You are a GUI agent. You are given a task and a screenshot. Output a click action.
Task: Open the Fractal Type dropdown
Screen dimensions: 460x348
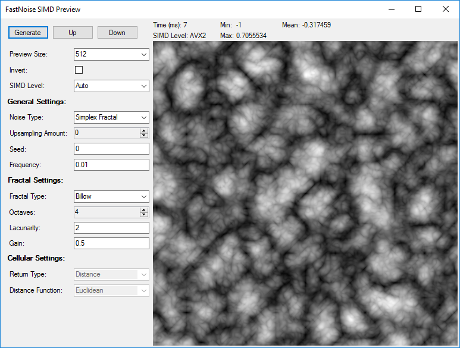(x=111, y=196)
